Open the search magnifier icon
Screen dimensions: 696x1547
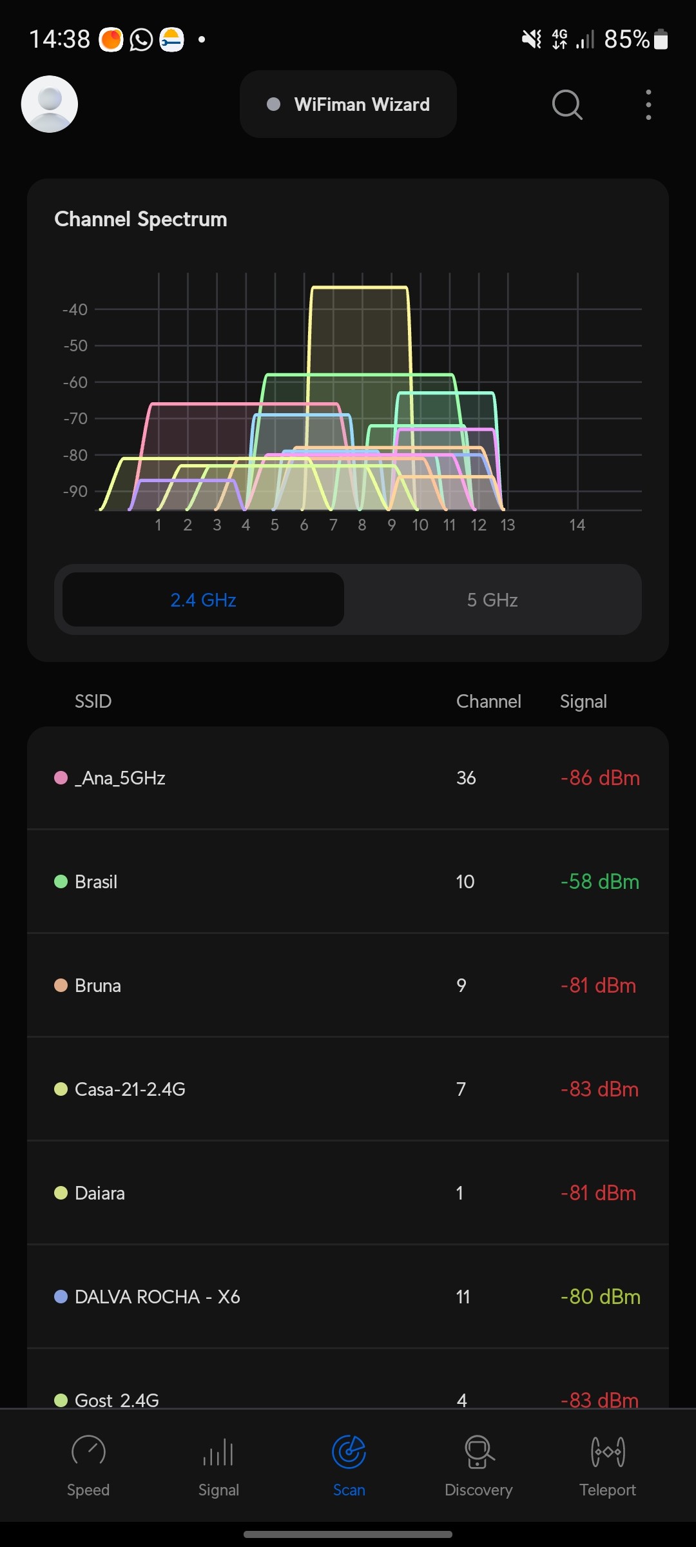click(x=567, y=104)
